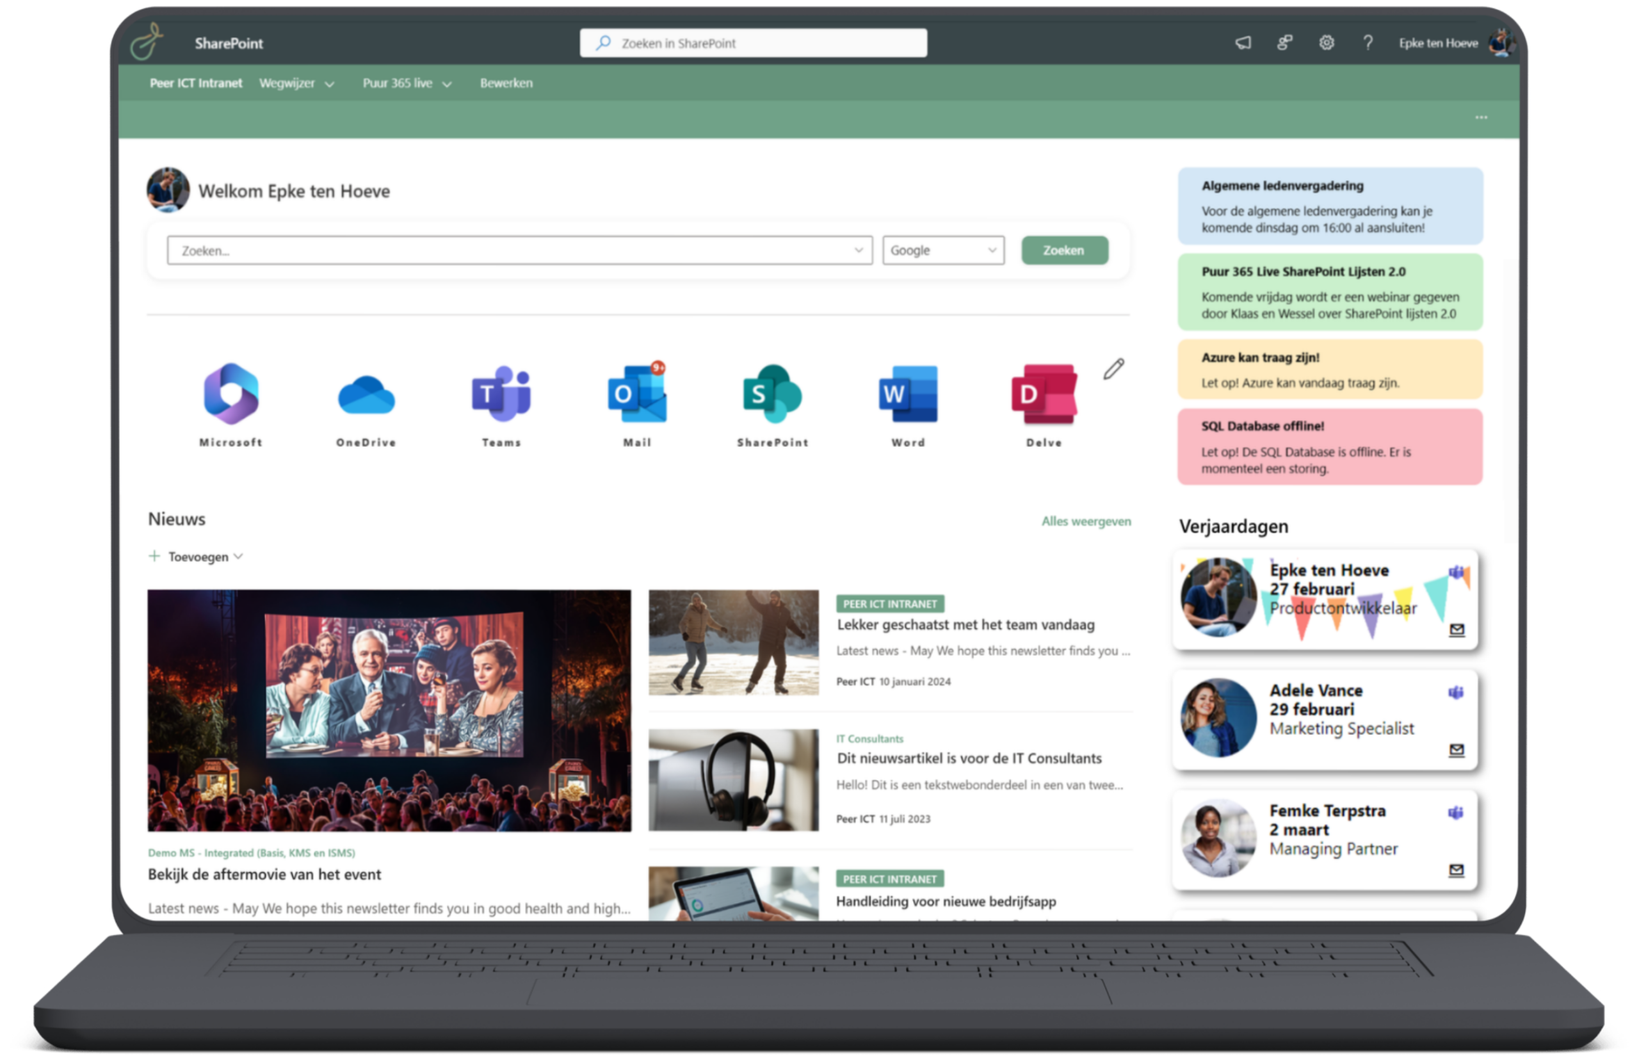Open the Mail (Outlook) app tile
The height and width of the screenshot is (1056, 1639).
pos(638,405)
